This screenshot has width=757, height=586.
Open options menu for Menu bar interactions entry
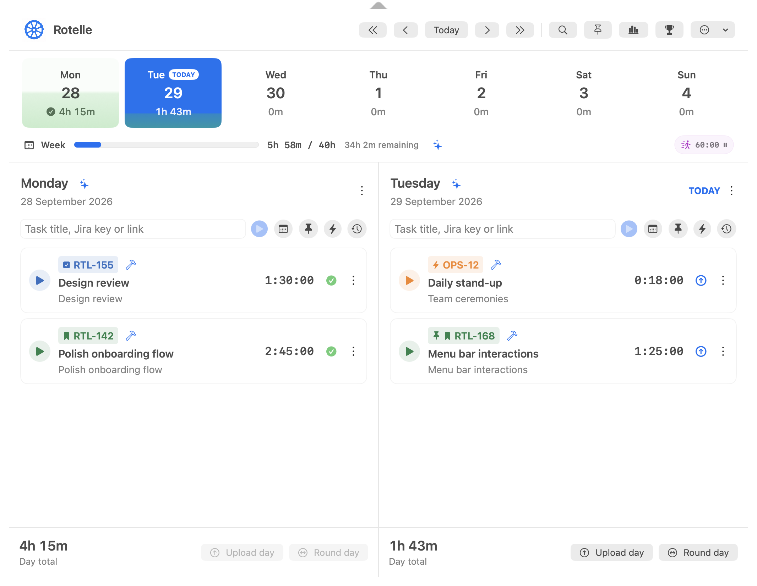tap(723, 352)
